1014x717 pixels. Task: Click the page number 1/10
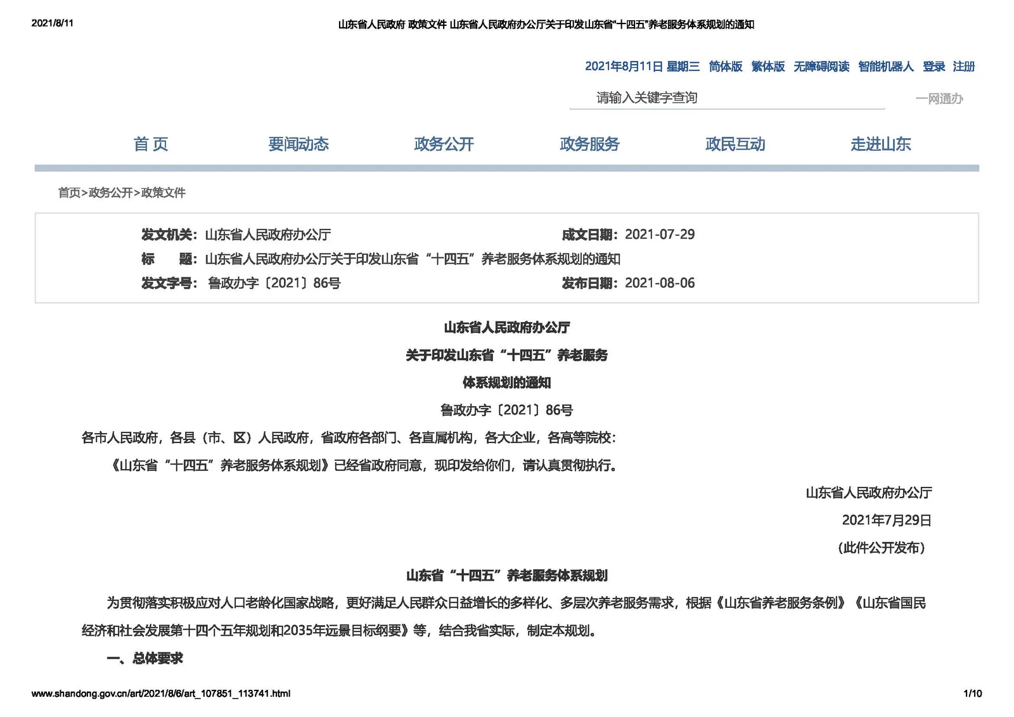pyautogui.click(x=973, y=694)
